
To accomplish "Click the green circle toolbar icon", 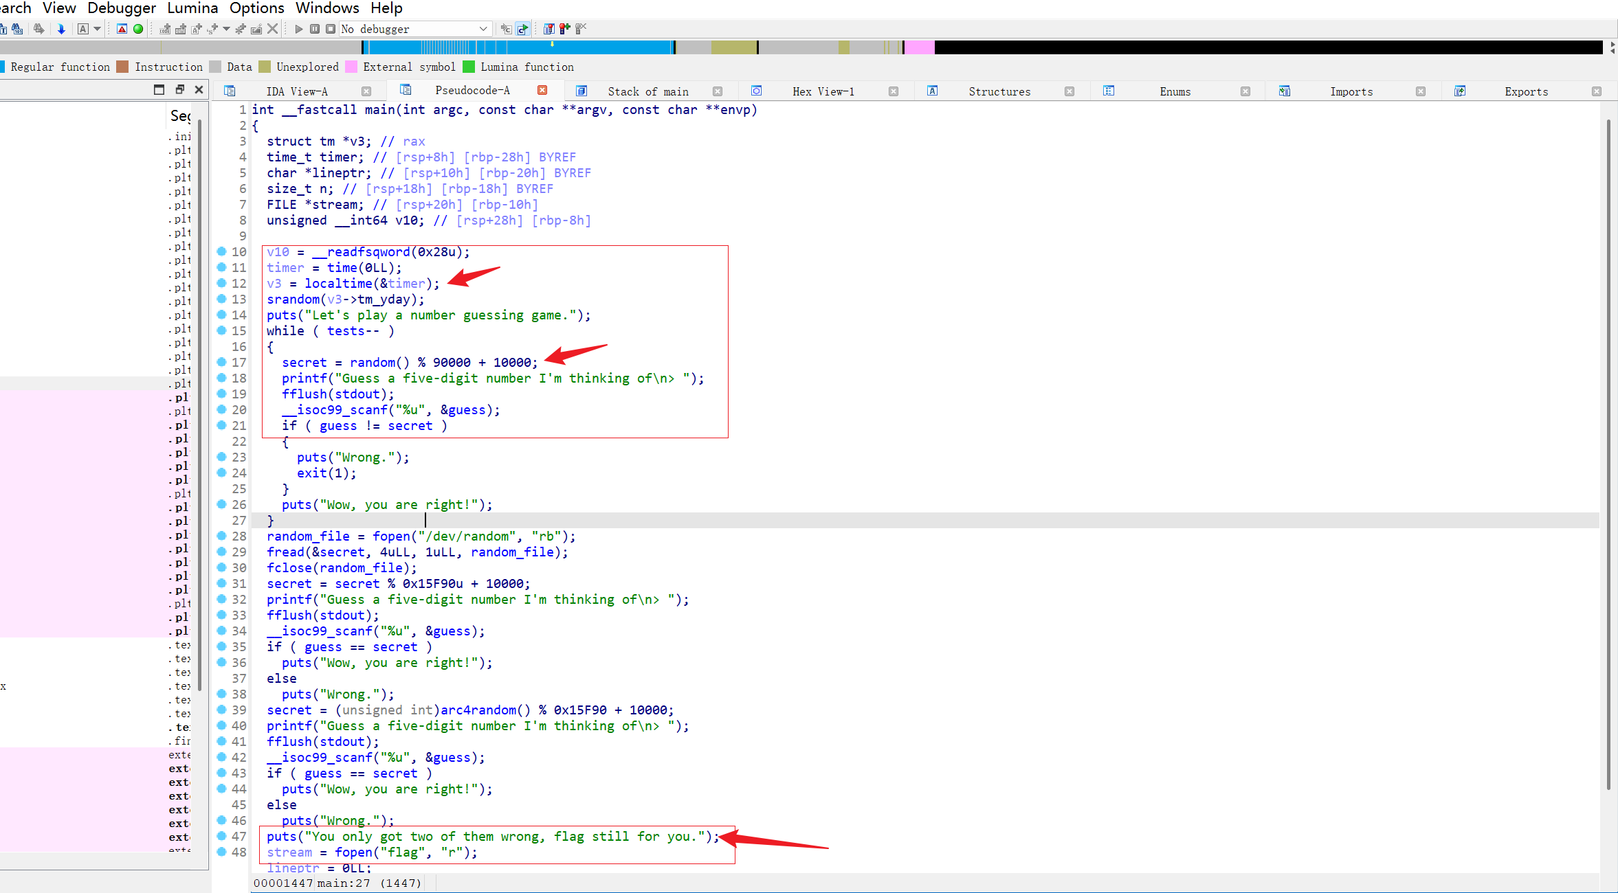I will 138,29.
